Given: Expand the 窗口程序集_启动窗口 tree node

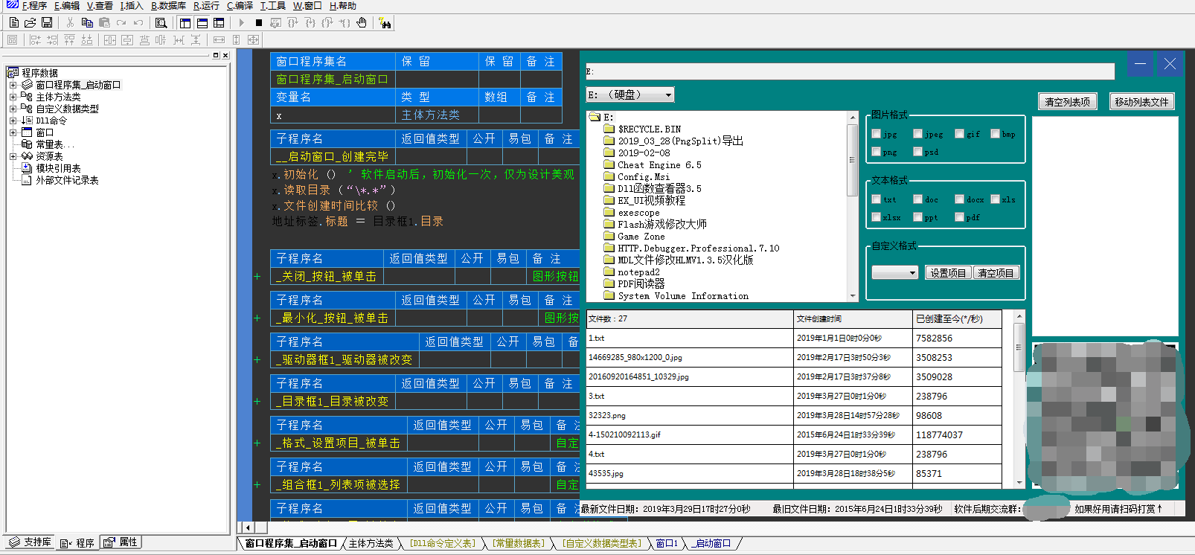Looking at the screenshot, I should click(13, 85).
